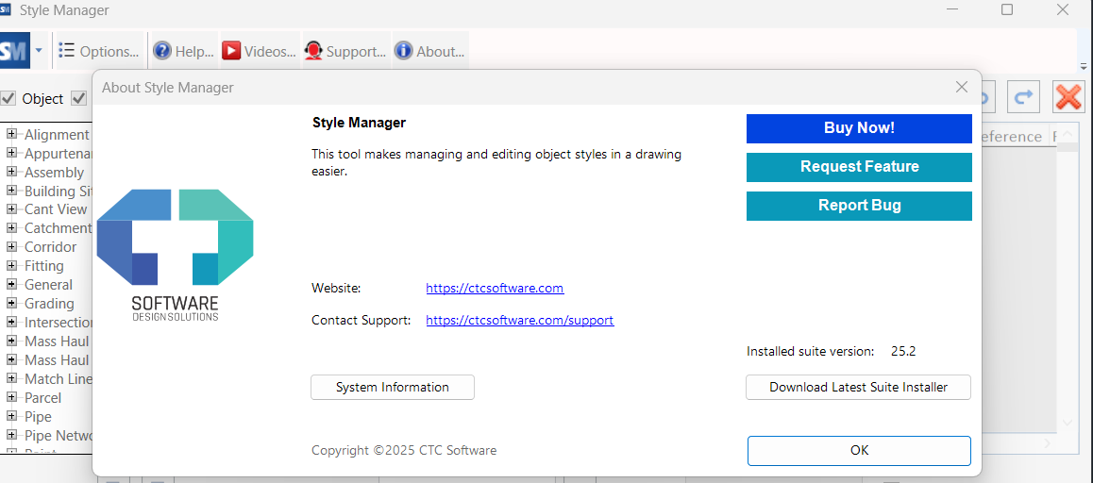Click the Report Bug button
The width and height of the screenshot is (1093, 483).
point(859,206)
